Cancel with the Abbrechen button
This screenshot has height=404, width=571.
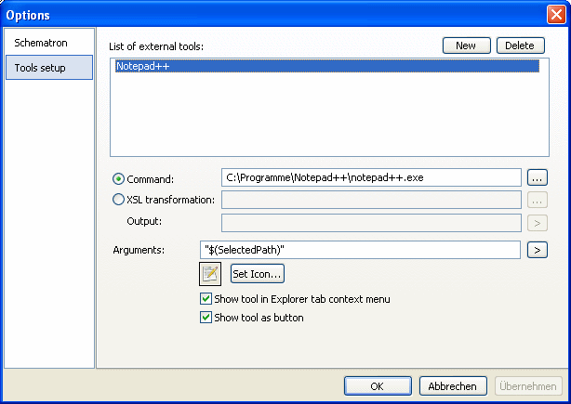[x=453, y=386]
